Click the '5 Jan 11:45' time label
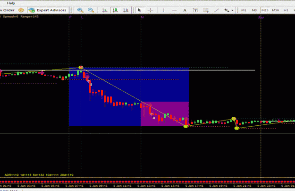Viewport: 295px width, 191px height. (x=122, y=186)
